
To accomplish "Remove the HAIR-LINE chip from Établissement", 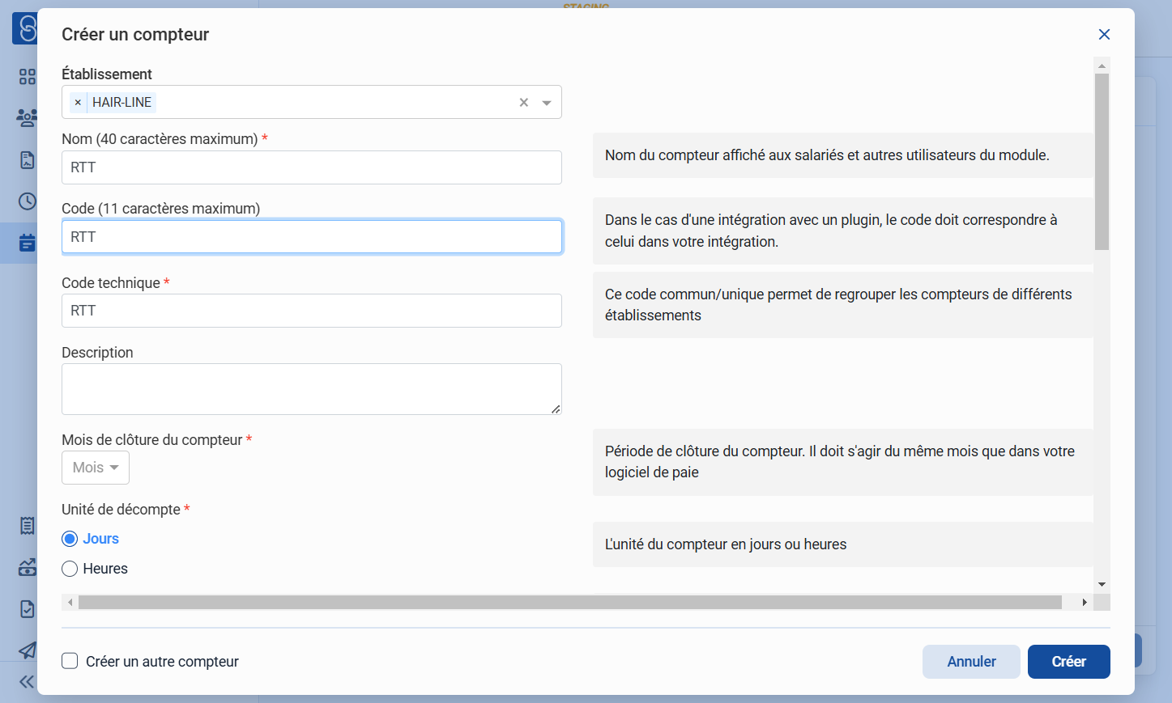I will (78, 102).
